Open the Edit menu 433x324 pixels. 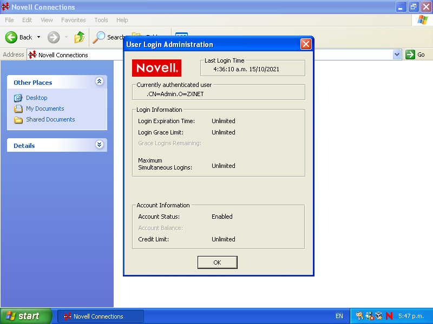point(27,20)
